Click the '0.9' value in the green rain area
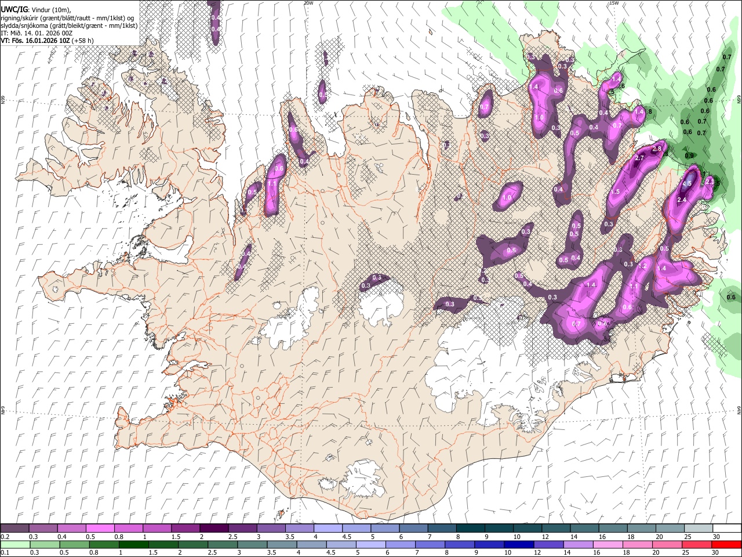Image resolution: width=742 pixels, height=557 pixels. [689, 155]
